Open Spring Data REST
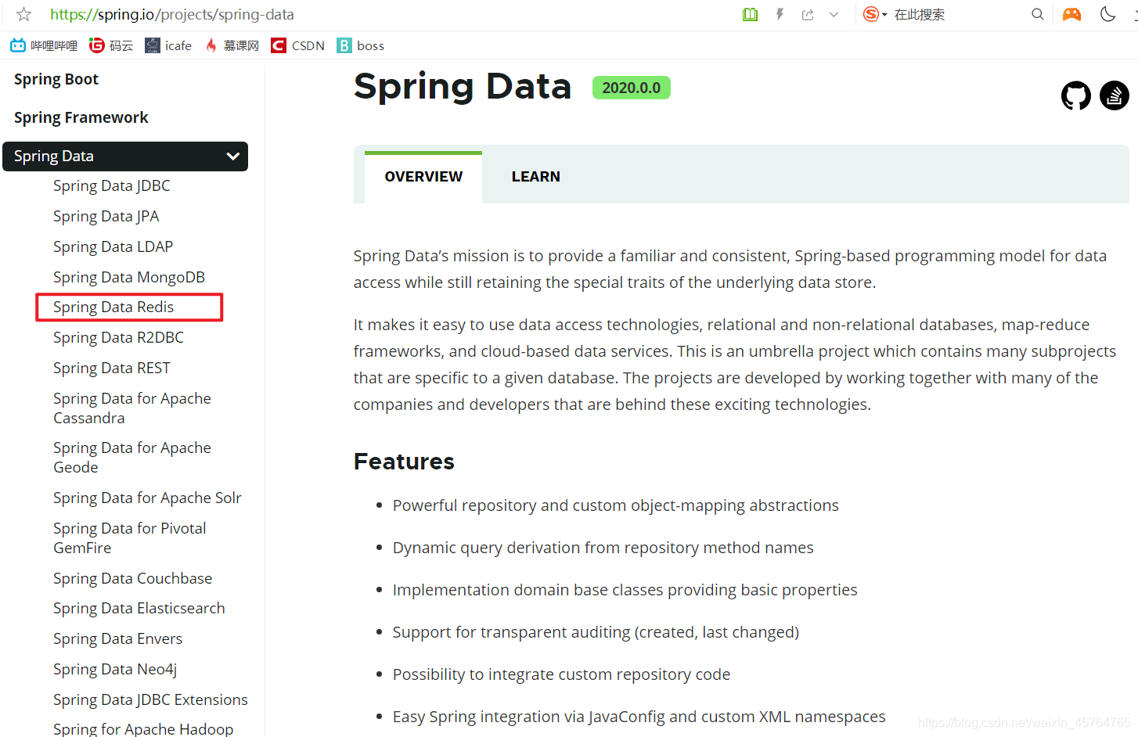This screenshot has width=1138, height=737. (112, 368)
